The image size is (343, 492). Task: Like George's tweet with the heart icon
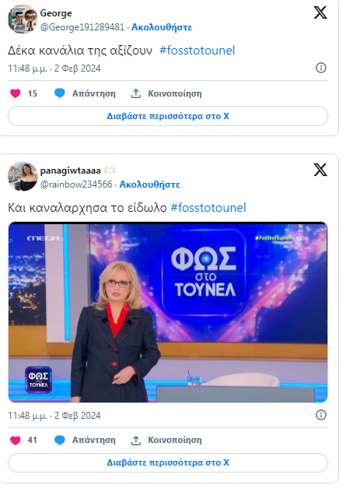pyautogui.click(x=16, y=93)
